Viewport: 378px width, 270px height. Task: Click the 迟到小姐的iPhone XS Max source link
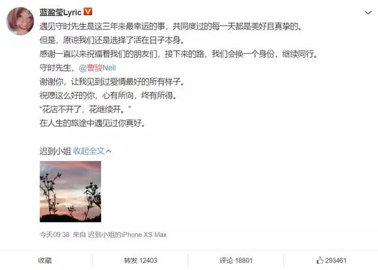pos(127,235)
